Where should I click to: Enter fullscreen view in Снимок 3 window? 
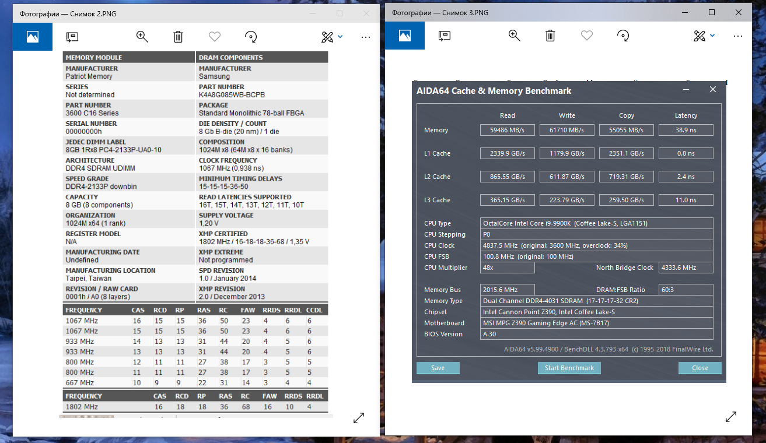coord(731,416)
